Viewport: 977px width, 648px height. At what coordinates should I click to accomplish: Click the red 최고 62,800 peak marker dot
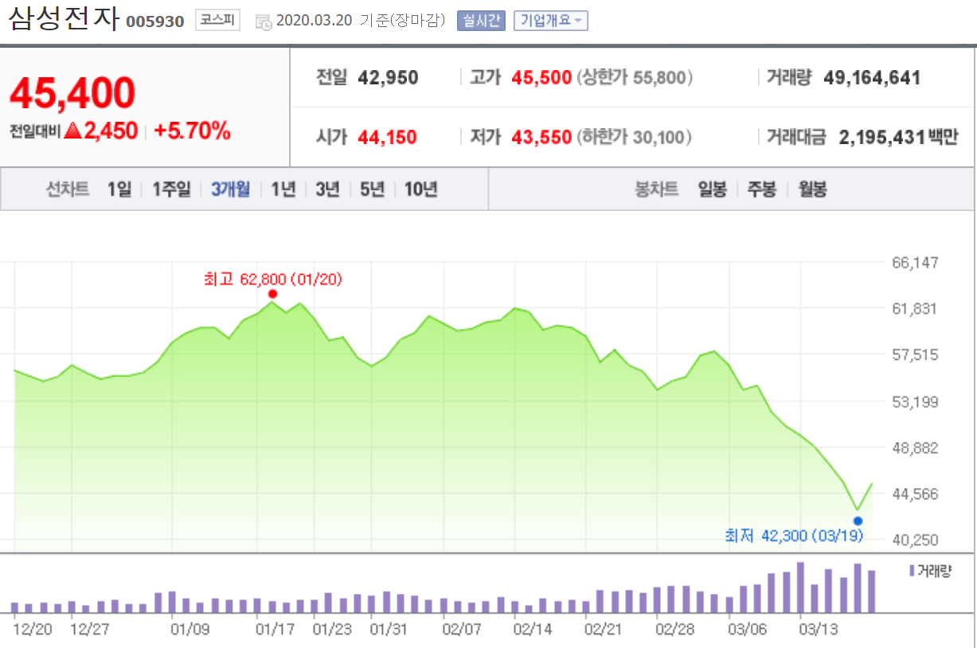click(x=273, y=294)
